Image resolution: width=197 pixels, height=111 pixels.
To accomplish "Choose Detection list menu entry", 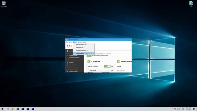I will tap(83, 47).
